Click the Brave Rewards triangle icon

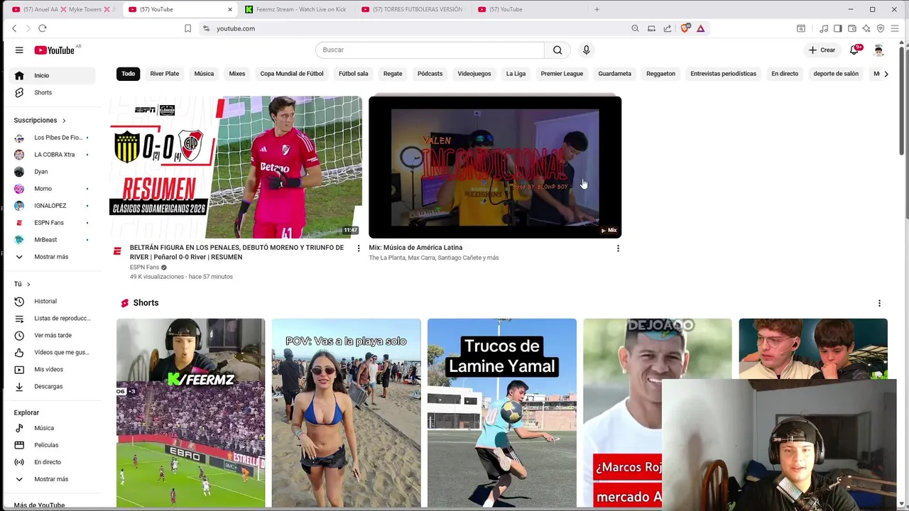(700, 28)
